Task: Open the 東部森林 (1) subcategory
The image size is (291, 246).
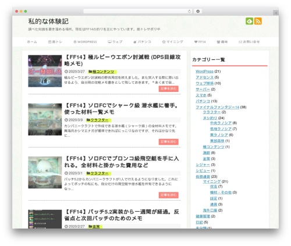Action: [217, 141]
